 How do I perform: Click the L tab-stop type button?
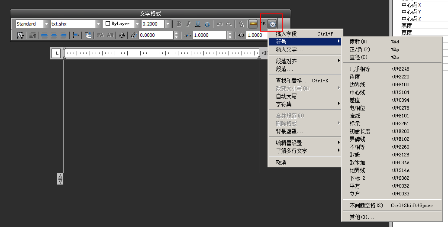pos(57,53)
